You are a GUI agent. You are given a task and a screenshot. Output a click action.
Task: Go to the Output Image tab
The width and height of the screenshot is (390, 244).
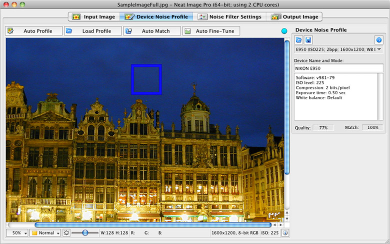294,17
